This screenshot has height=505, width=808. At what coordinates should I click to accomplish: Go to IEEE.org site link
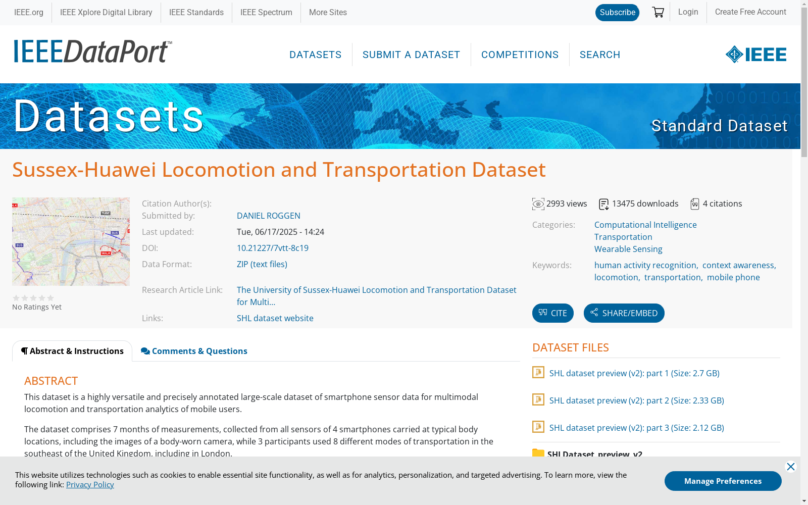pos(29,12)
